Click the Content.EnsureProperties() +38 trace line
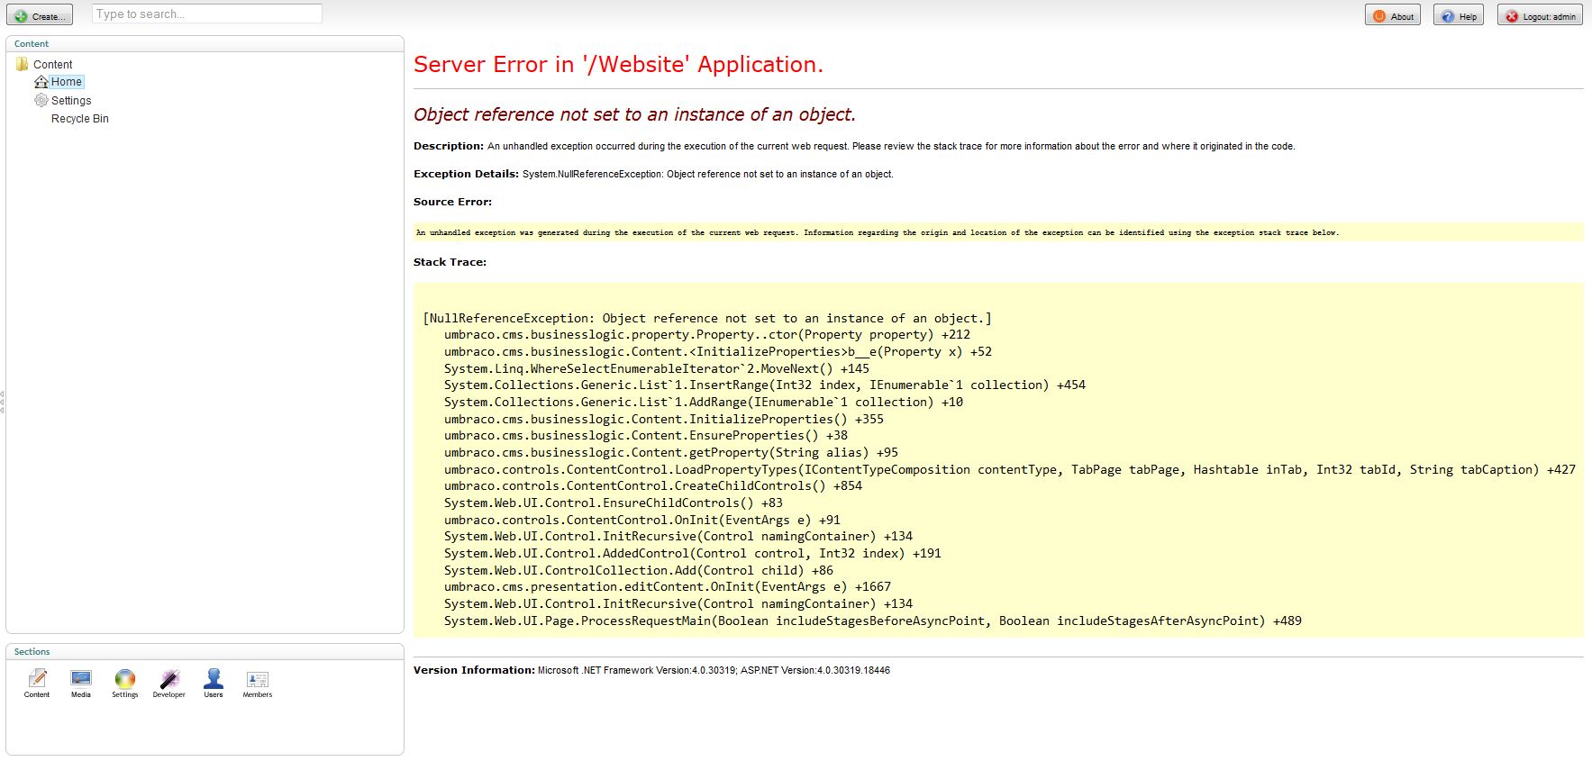The image size is (1592, 761). 646,435
